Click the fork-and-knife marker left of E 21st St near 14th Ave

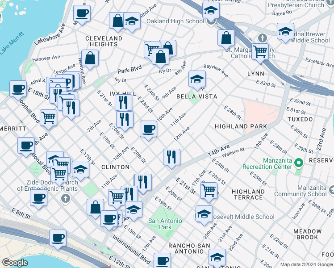(x=143, y=183)
